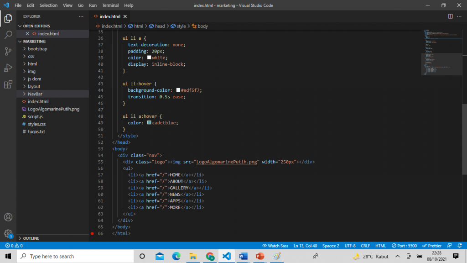Open the Extensions view
This screenshot has width=467, height=263.
click(8, 84)
